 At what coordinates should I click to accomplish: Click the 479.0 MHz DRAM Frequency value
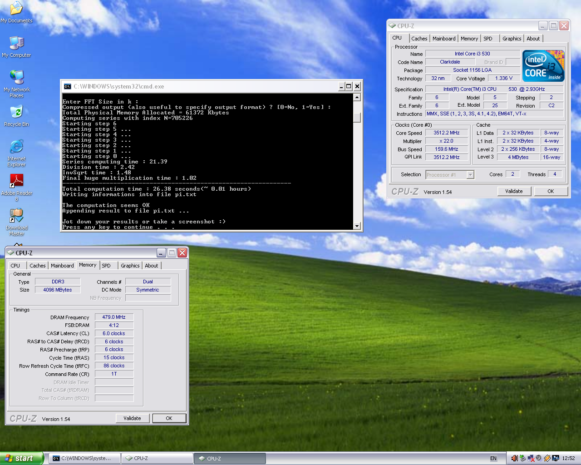[x=114, y=317]
